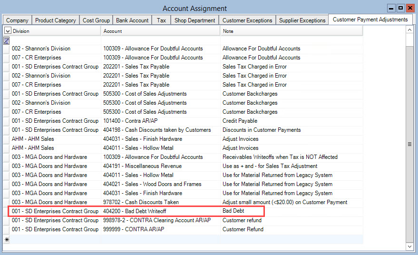Click the Account filter row cell
The width and height of the screenshot is (418, 255).
point(160,41)
